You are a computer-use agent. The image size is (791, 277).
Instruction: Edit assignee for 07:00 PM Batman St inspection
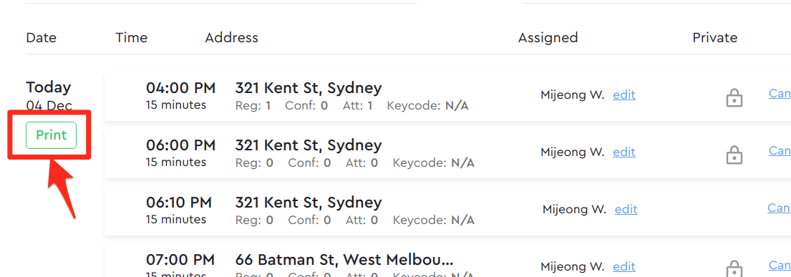point(624,266)
